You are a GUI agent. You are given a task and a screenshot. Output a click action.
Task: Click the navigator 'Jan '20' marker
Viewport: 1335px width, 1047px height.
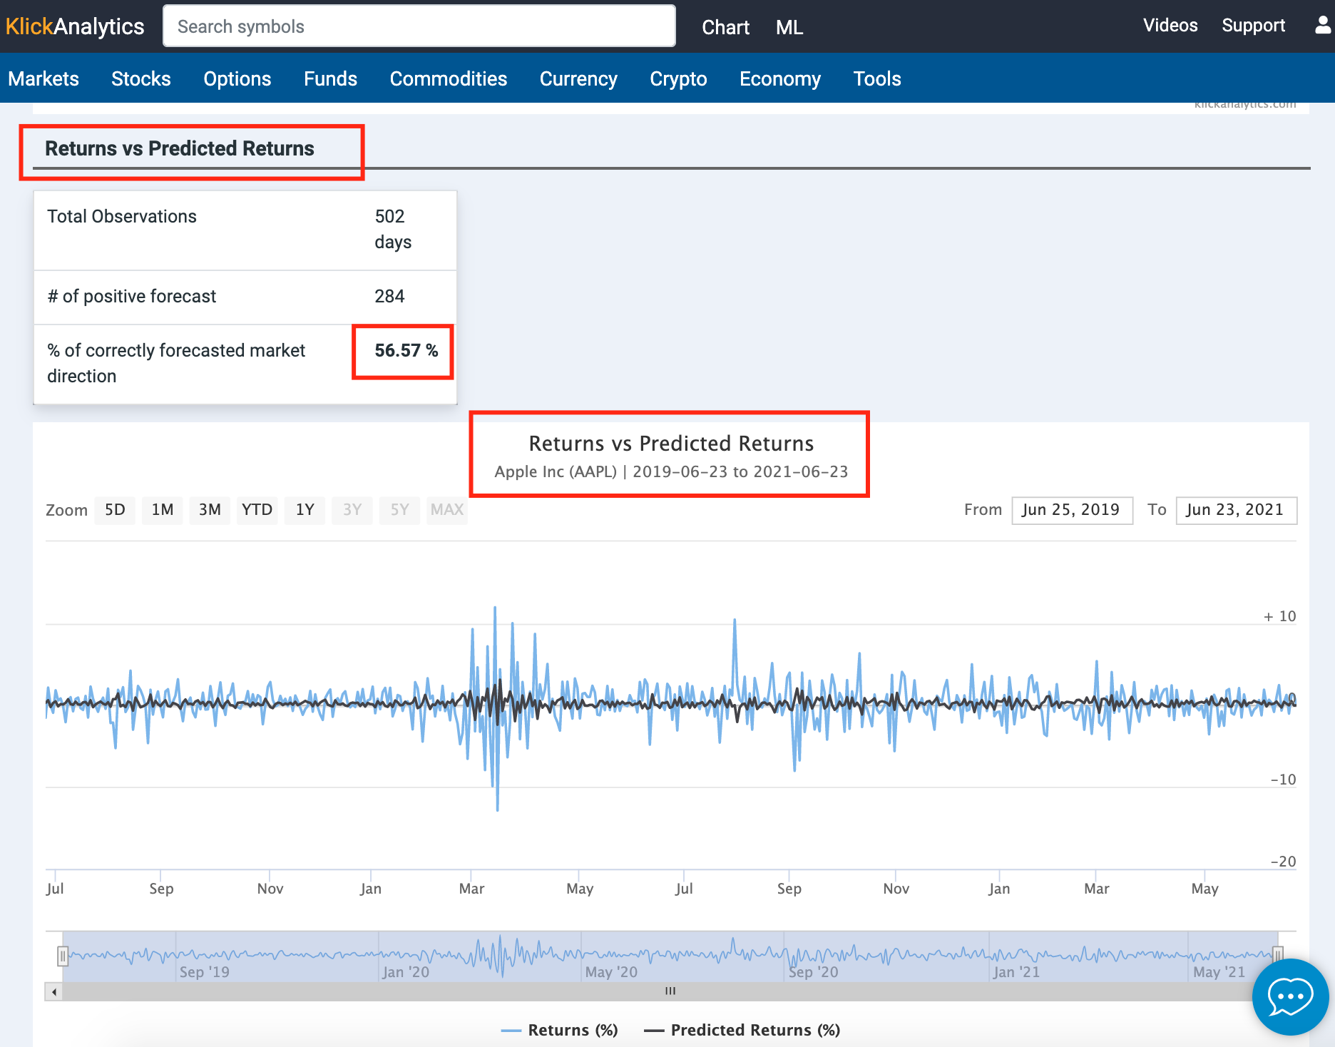pyautogui.click(x=406, y=972)
